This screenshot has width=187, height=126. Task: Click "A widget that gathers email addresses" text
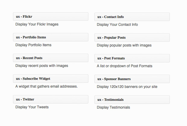click(x=46, y=86)
